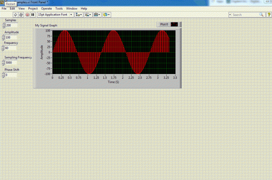
Task: Open the Resize Objects tool
Action: (x=97, y=15)
